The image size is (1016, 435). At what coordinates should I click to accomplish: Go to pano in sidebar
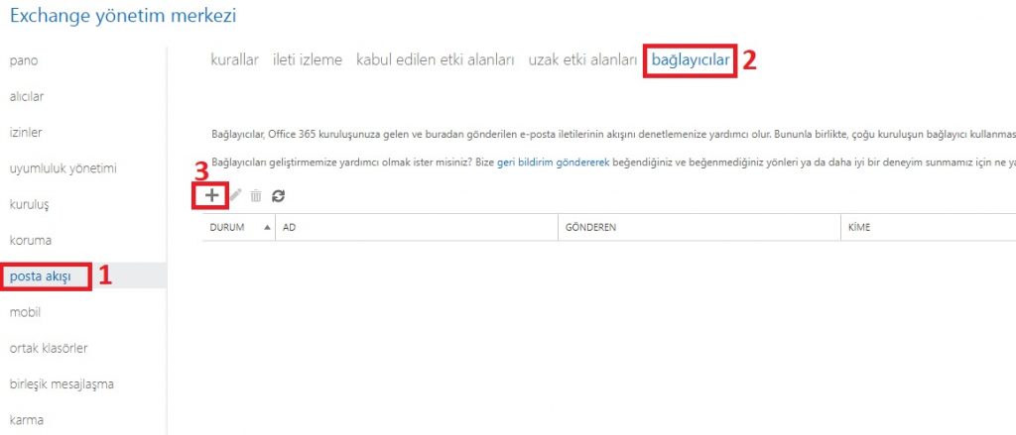(x=24, y=60)
